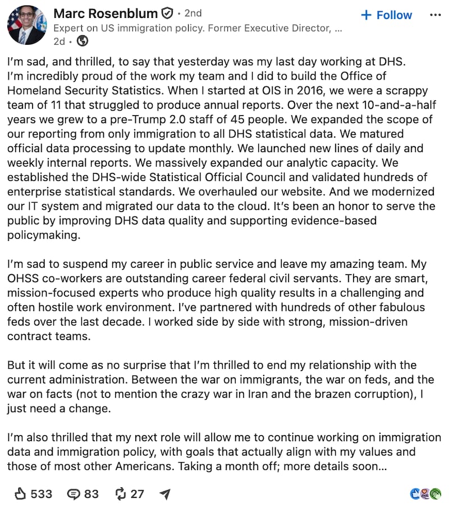Screen dimensions: 449x512
Task: Open the reaction emoji cluster
Action: coord(426,493)
